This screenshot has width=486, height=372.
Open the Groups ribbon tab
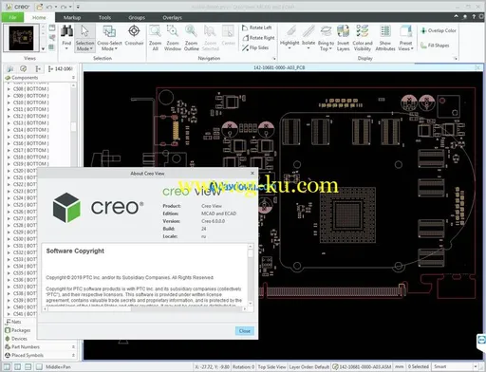click(x=137, y=17)
